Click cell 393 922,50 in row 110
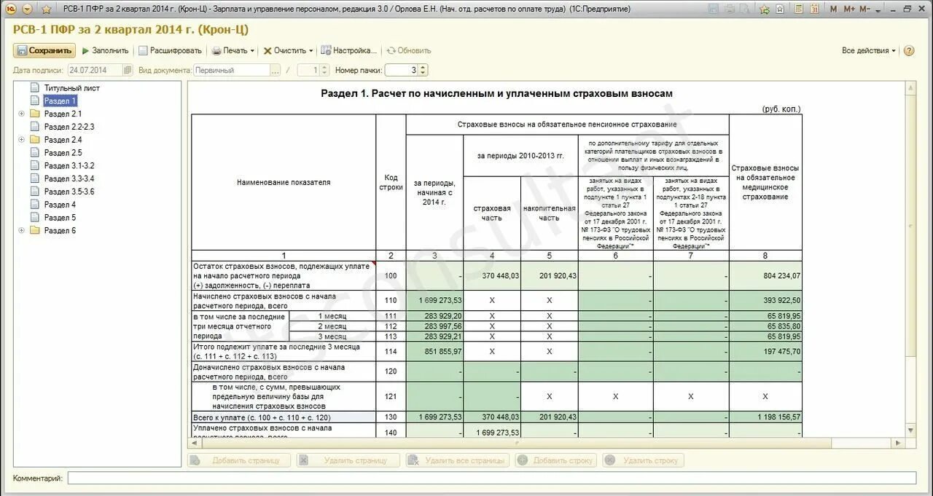This screenshot has height=496, width=933. 765,300
